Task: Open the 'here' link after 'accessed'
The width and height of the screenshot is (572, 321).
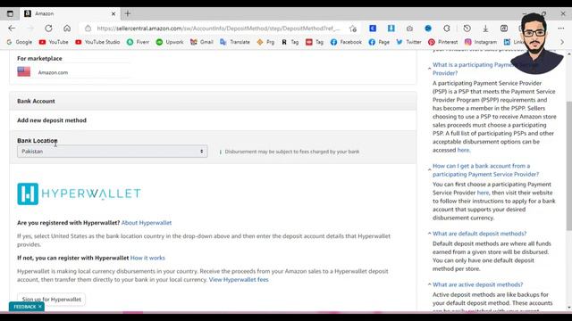Action: [x=463, y=150]
